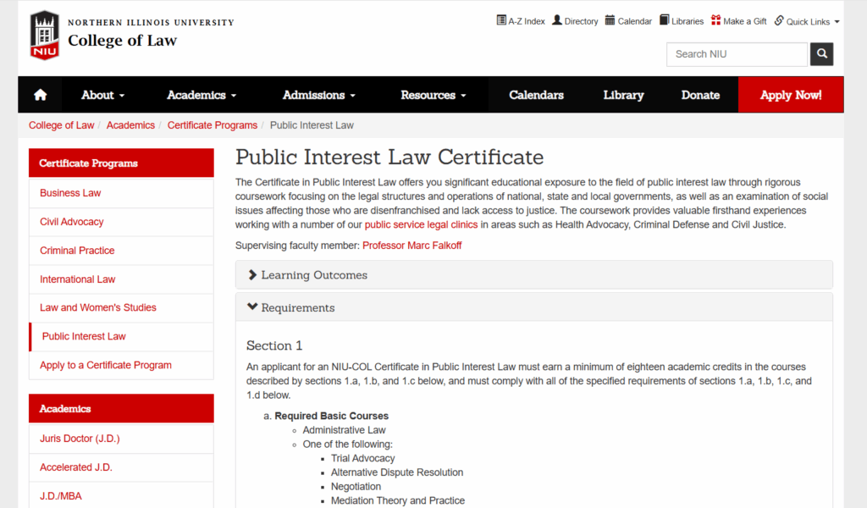
Task: Click the Academics sidebar header
Action: (x=121, y=408)
